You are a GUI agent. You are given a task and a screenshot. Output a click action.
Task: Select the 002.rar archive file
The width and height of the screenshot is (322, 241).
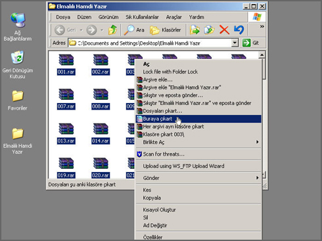(101, 64)
